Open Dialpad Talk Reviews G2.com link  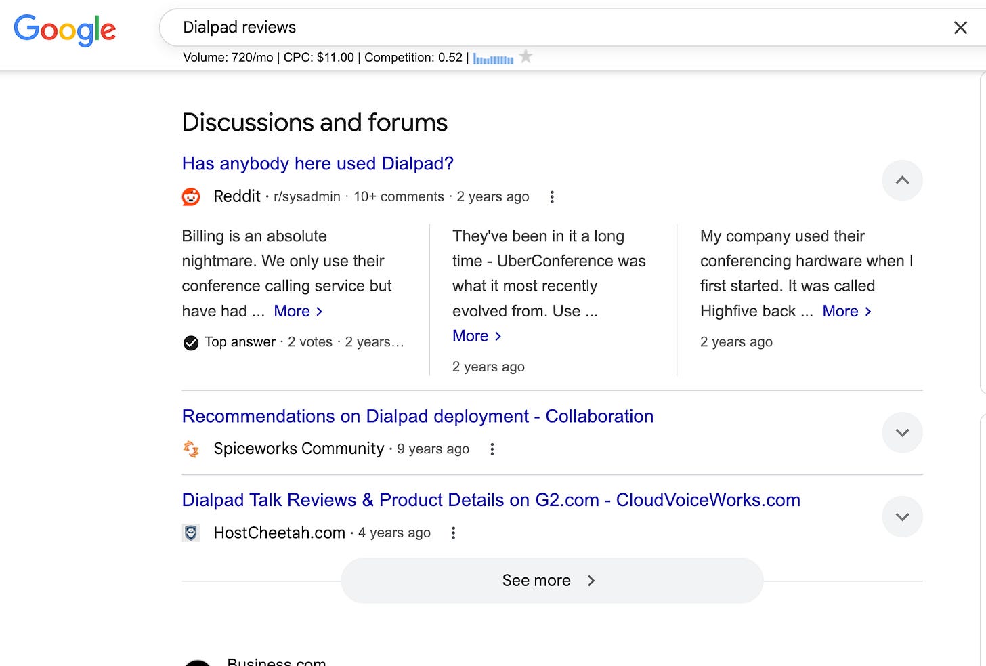pyautogui.click(x=491, y=500)
